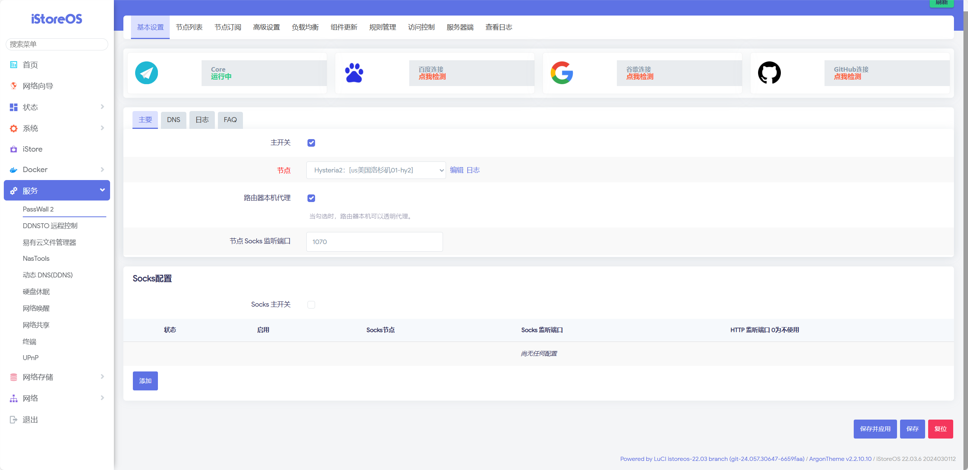This screenshot has height=470, width=968.
Task: Switch to the DNS sub-tab
Action: point(173,120)
